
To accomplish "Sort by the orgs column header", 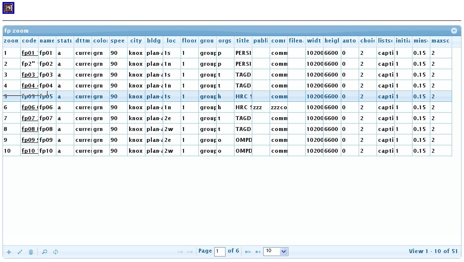I will [x=225, y=41].
